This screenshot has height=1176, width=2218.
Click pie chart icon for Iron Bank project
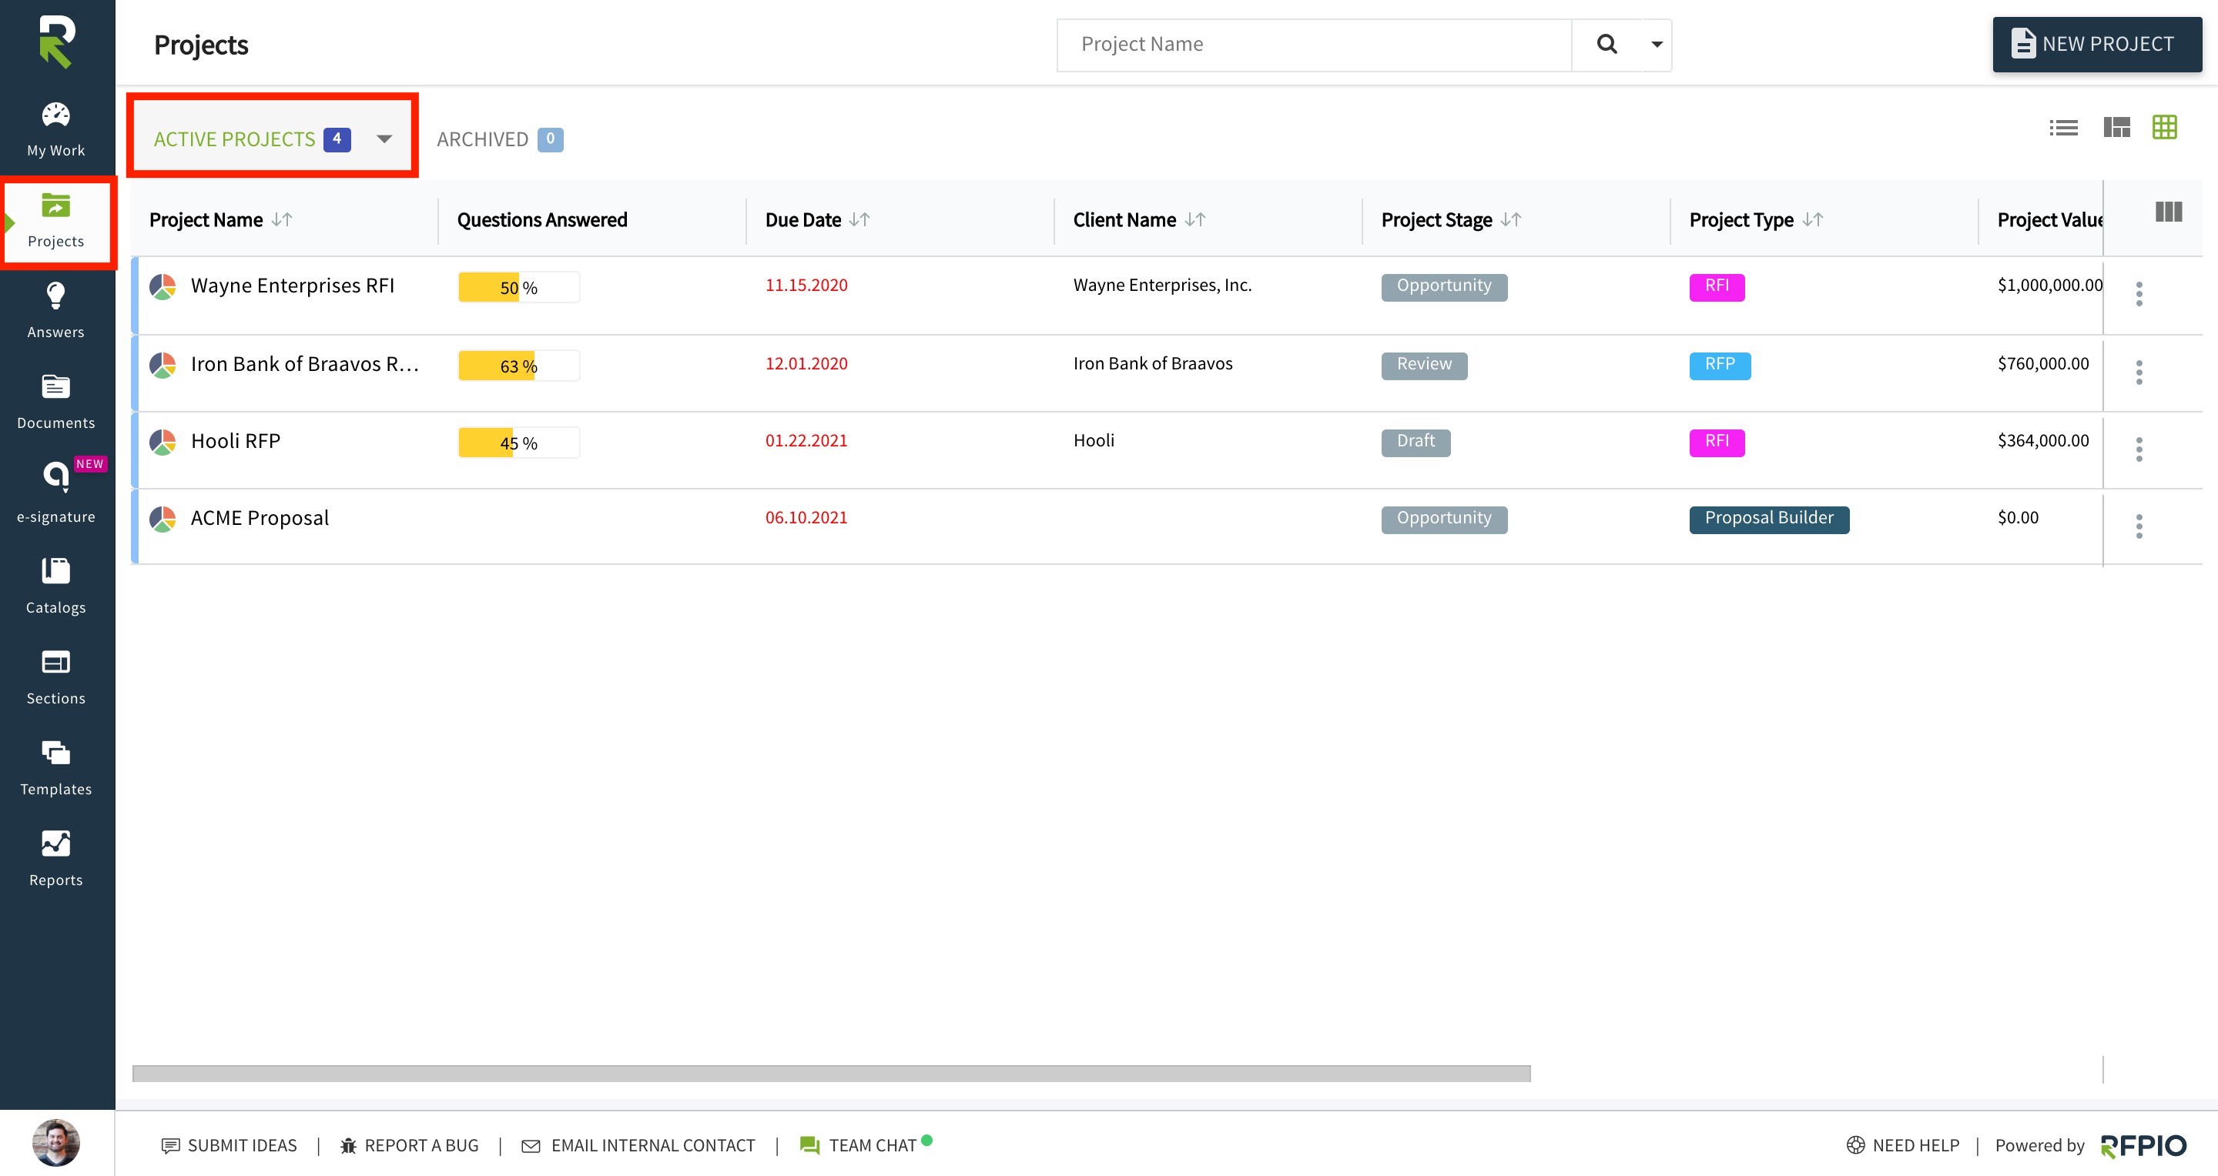[x=162, y=365]
